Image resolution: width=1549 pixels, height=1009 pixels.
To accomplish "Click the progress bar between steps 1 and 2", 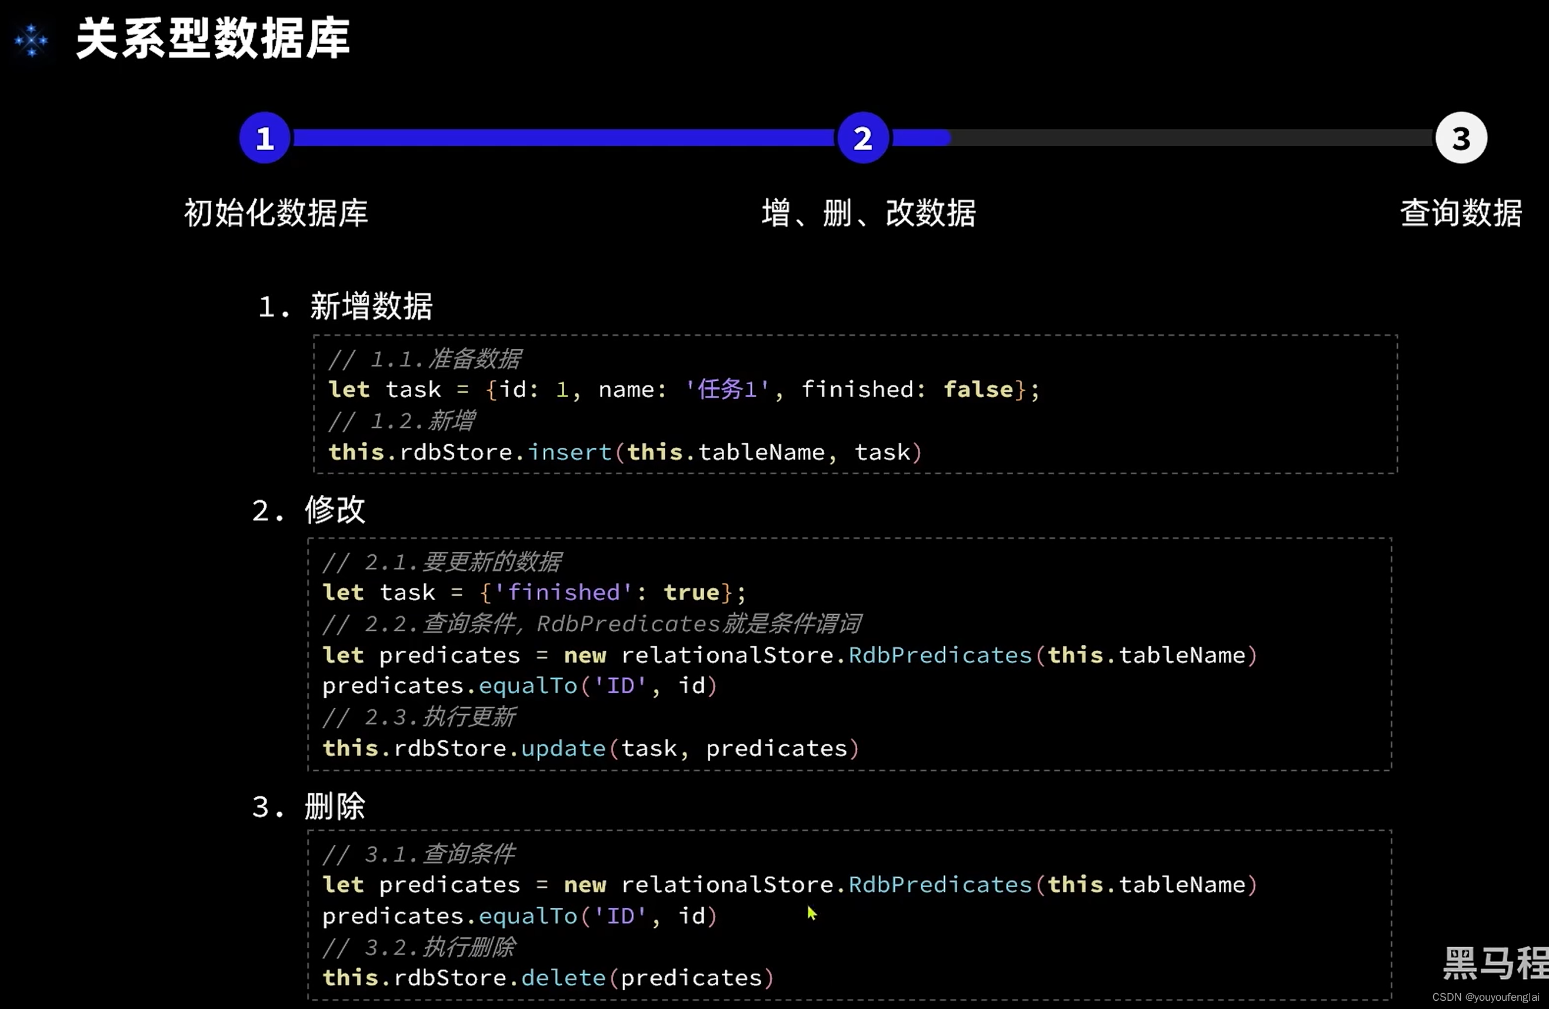I will pyautogui.click(x=564, y=138).
